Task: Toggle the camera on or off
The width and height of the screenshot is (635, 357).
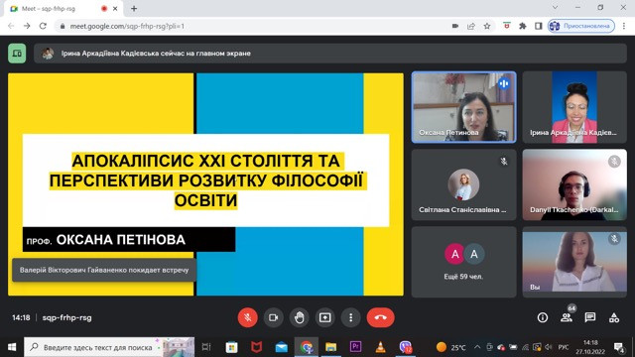Action: coord(274,317)
